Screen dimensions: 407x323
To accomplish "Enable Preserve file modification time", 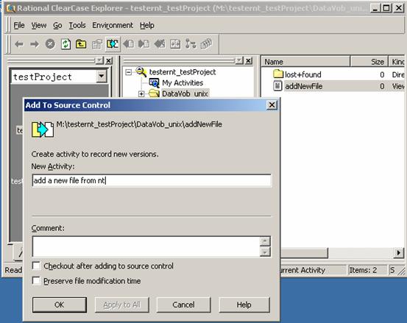I will (x=36, y=281).
